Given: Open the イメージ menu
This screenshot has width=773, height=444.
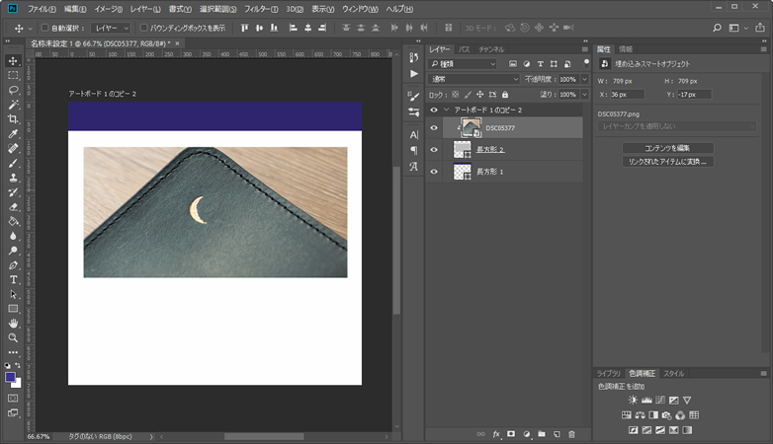Looking at the screenshot, I should [109, 9].
